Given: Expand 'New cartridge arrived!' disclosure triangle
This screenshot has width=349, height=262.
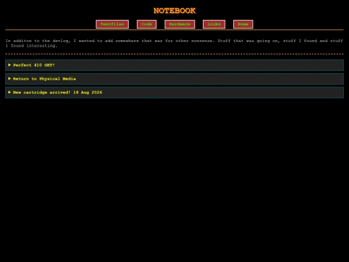Looking at the screenshot, I should click(10, 92).
